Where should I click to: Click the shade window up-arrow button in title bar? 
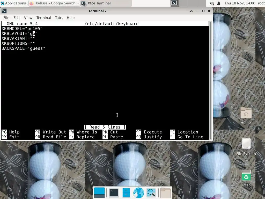[x=191, y=11]
